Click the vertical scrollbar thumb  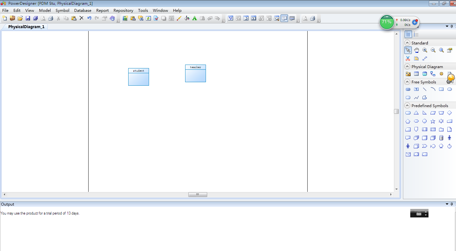pyautogui.click(x=397, y=111)
